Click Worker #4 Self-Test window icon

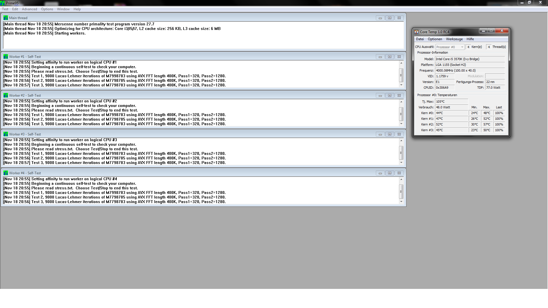tap(5, 173)
